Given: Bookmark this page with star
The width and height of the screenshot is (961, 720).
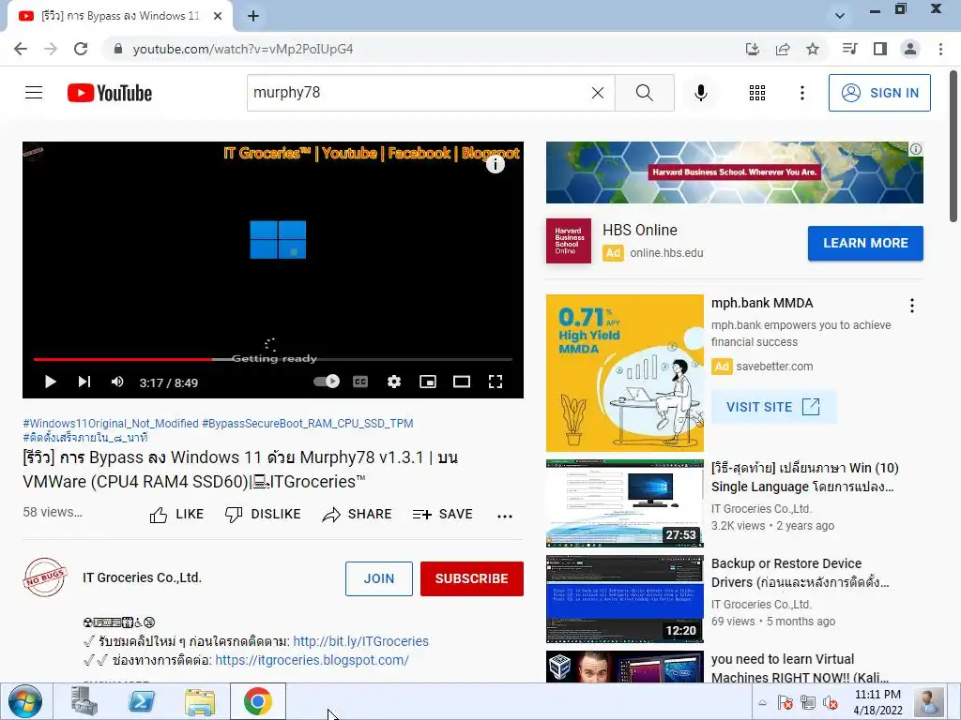Looking at the screenshot, I should click(x=813, y=49).
